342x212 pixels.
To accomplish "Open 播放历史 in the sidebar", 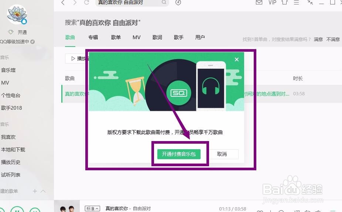I will [x=11, y=162].
